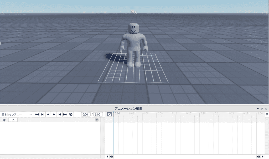Play the animation in reverse

pos(48,114)
